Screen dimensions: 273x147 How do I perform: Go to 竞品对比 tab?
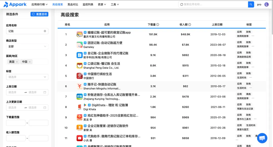(x=73, y=4)
